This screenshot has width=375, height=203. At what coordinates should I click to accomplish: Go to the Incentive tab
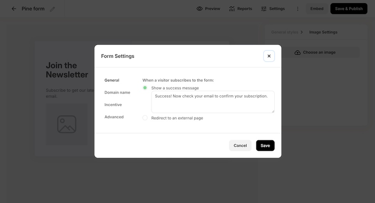(x=113, y=105)
